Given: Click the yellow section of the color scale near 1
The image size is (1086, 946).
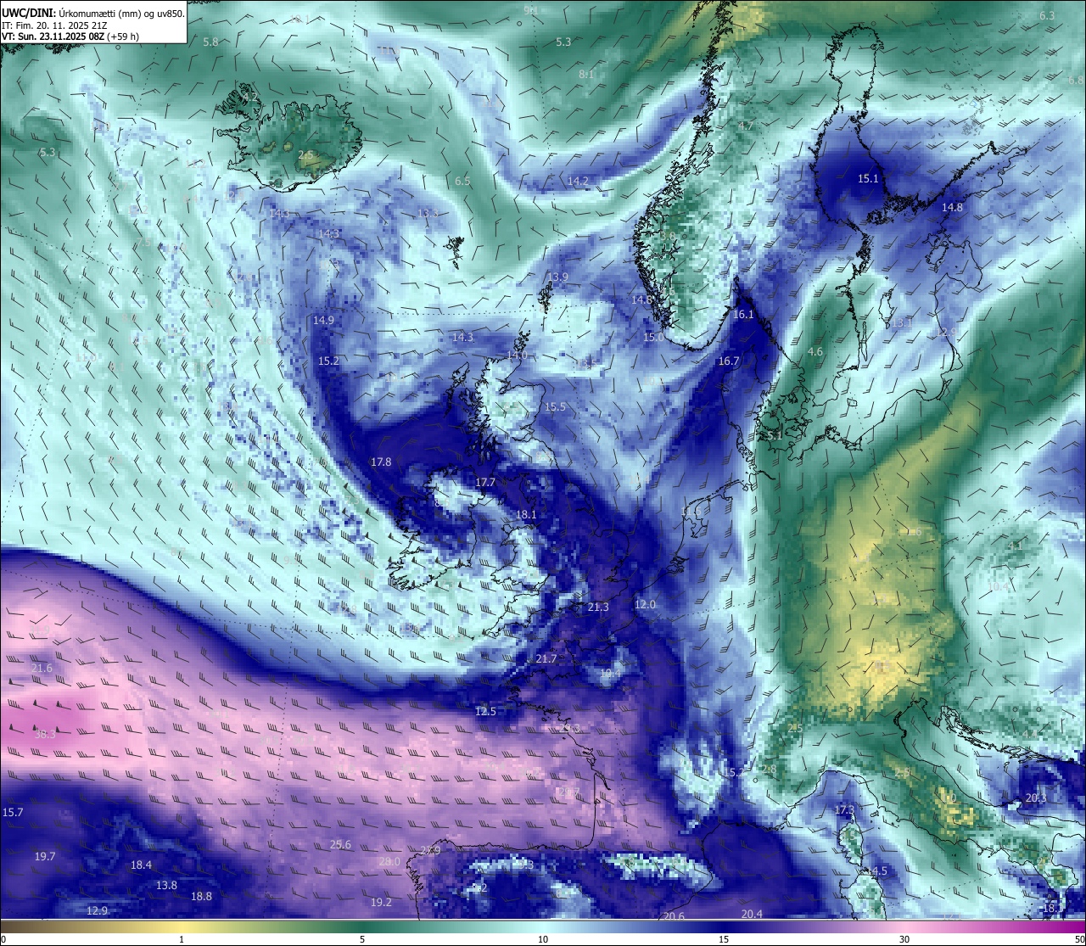Looking at the screenshot, I should [182, 926].
